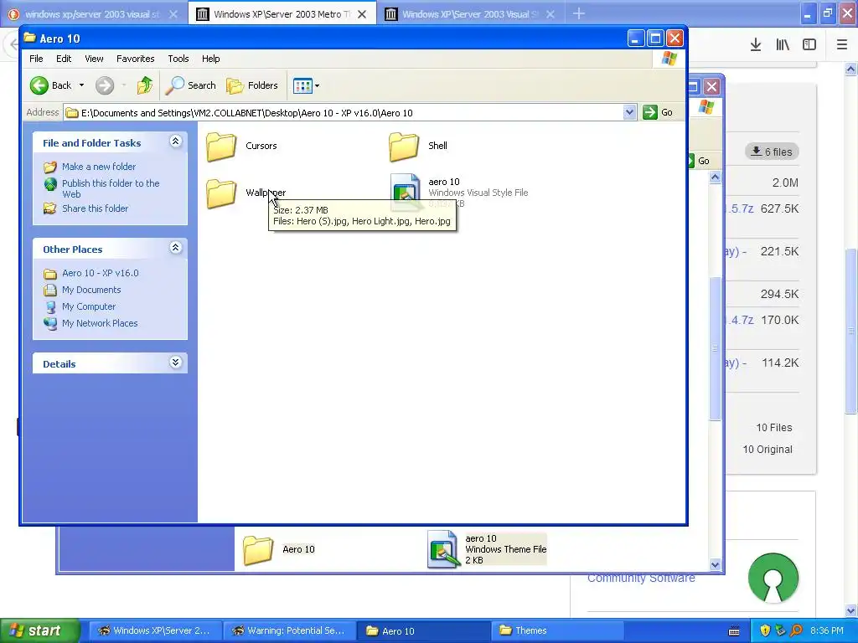Click the green open-source logo icon
Image resolution: width=858 pixels, height=643 pixels.
[773, 578]
